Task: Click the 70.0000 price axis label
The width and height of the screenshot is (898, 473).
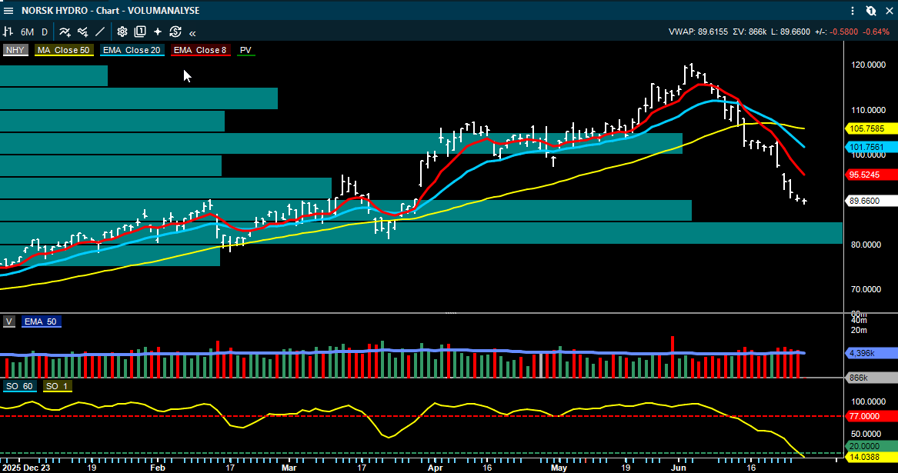Action: point(866,289)
